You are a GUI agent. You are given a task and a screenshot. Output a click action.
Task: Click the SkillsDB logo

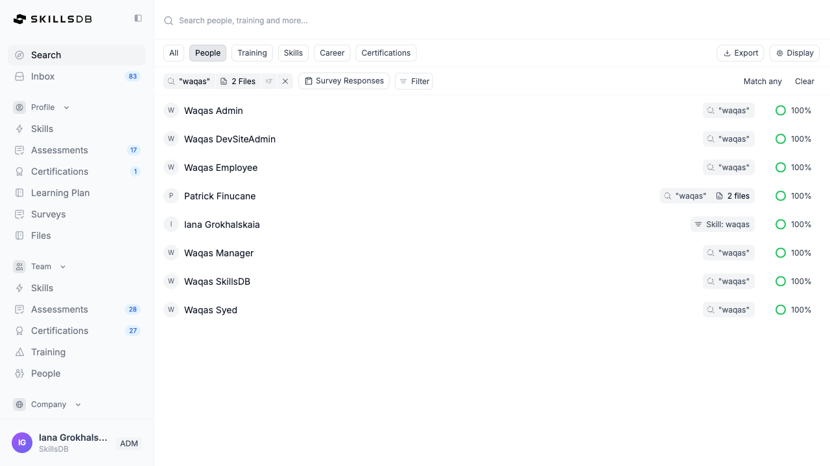coord(53,19)
